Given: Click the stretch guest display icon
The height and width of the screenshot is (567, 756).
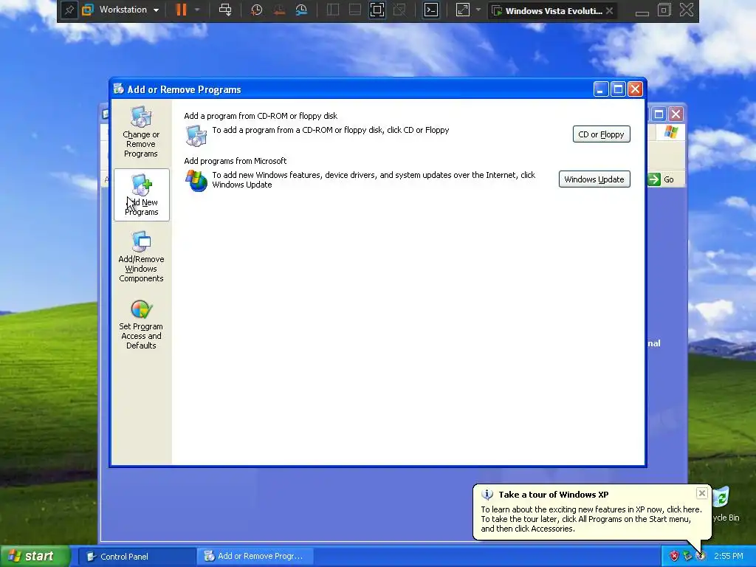Looking at the screenshot, I should coord(462,10).
